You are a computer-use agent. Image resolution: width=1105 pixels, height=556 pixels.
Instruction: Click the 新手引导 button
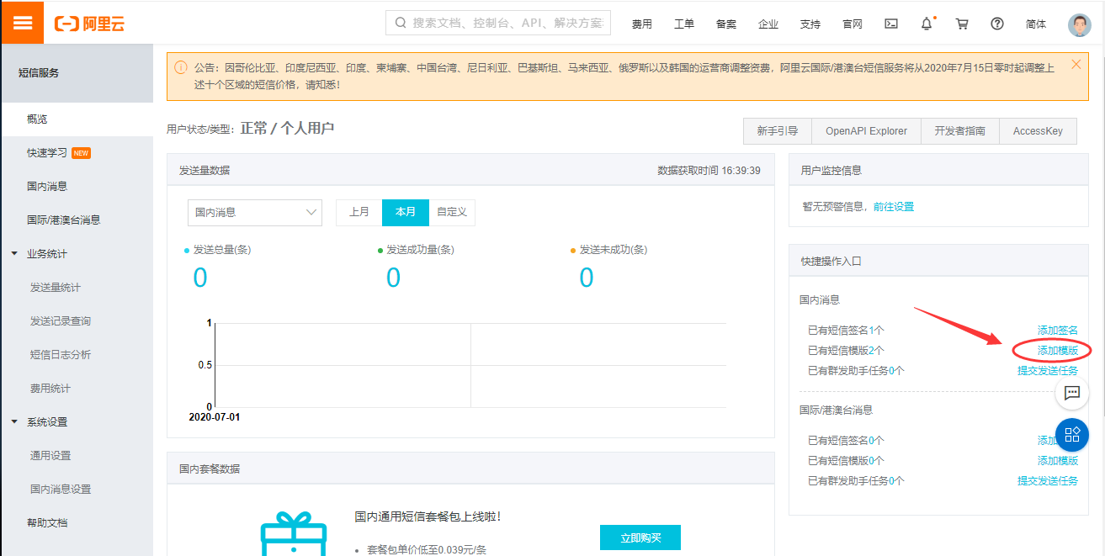tap(778, 131)
